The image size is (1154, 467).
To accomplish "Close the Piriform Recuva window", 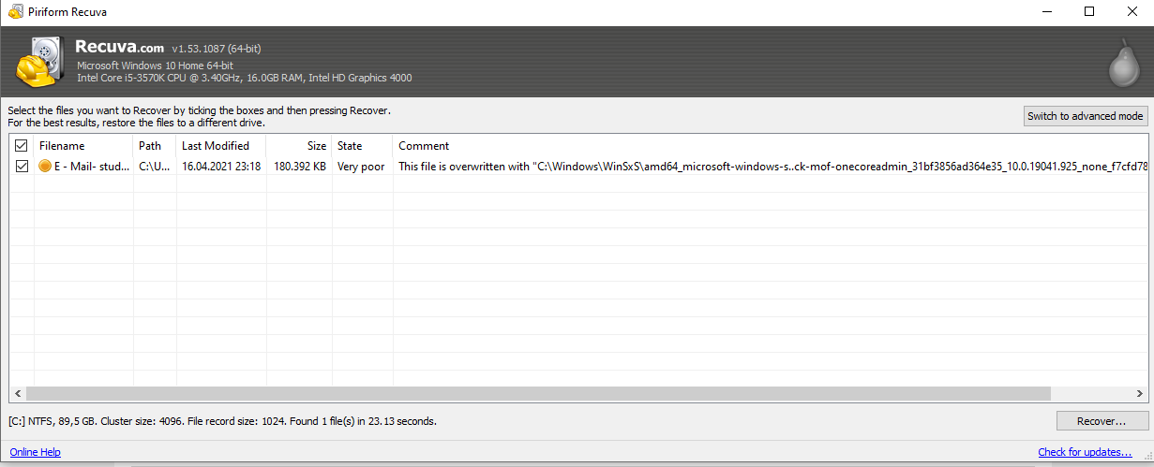I will click(x=1132, y=11).
